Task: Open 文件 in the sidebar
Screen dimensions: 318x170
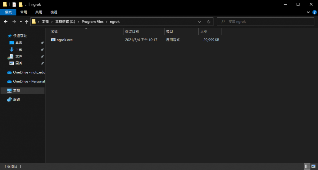Action: [19, 56]
